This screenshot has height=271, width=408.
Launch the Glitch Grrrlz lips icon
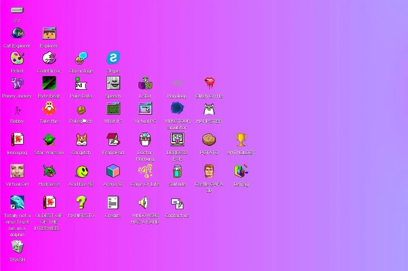209,83
